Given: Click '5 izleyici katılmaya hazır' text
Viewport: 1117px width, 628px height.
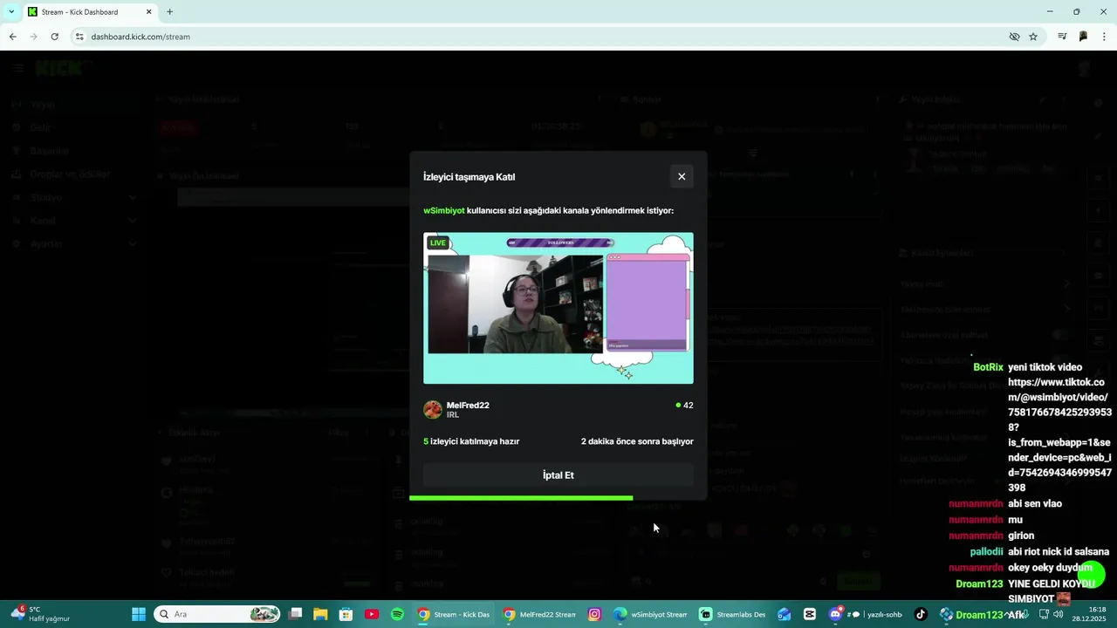Looking at the screenshot, I should pyautogui.click(x=471, y=441).
